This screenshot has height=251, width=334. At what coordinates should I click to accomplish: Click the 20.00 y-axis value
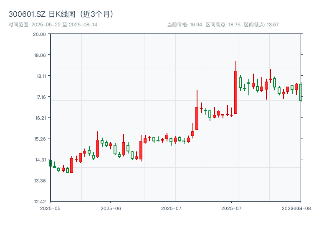[x=40, y=36]
